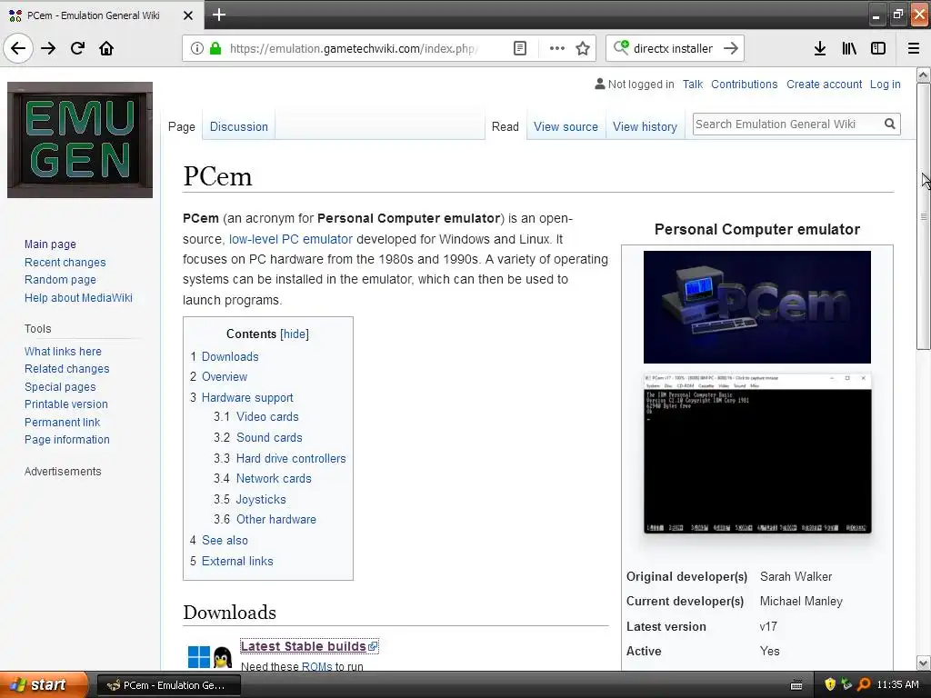Viewport: 931px width, 698px height.
Task: Open a Random page
Action: pos(60,280)
